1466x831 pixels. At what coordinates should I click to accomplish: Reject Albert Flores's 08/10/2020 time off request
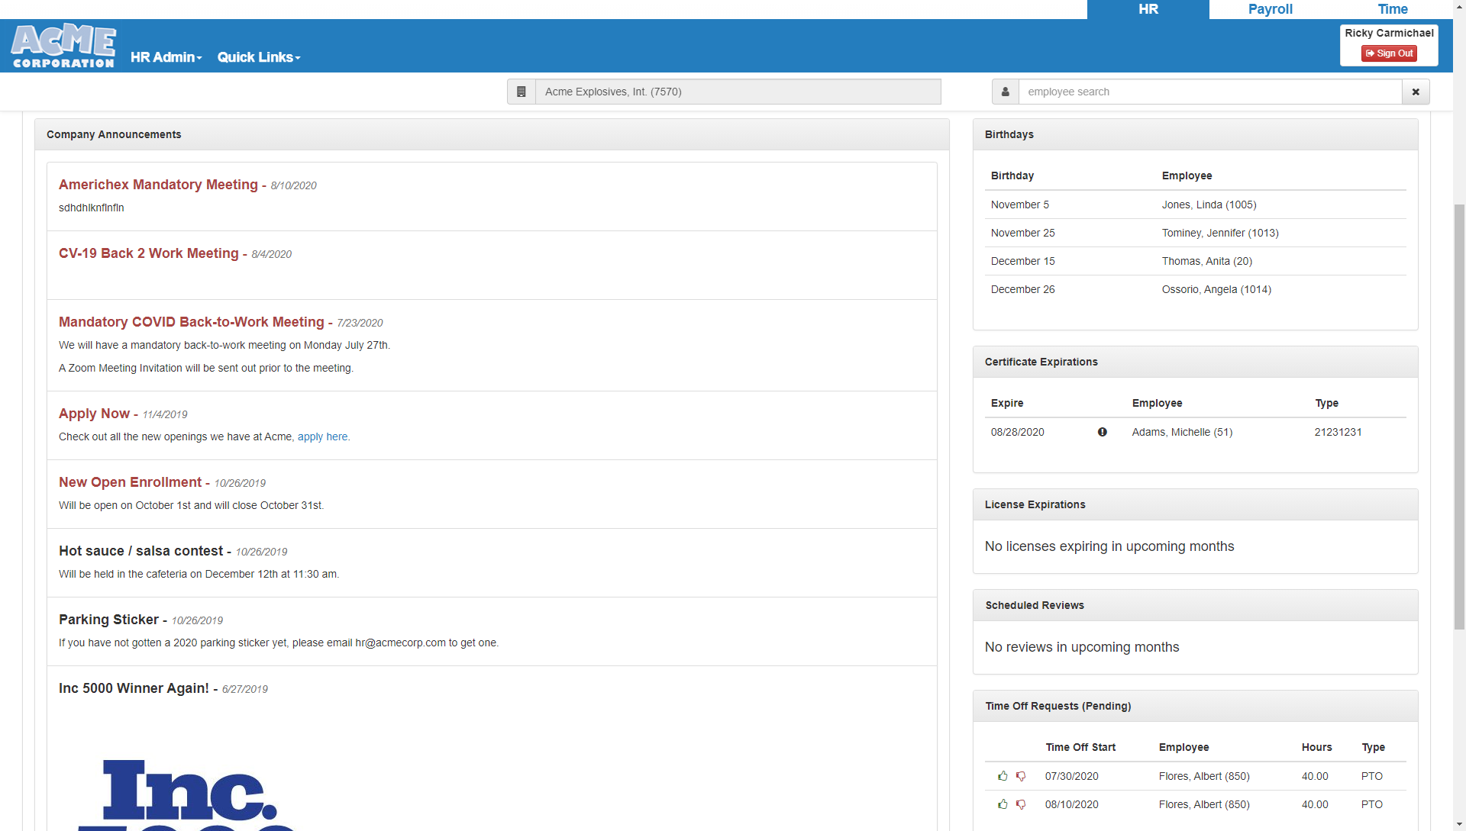coord(1022,804)
